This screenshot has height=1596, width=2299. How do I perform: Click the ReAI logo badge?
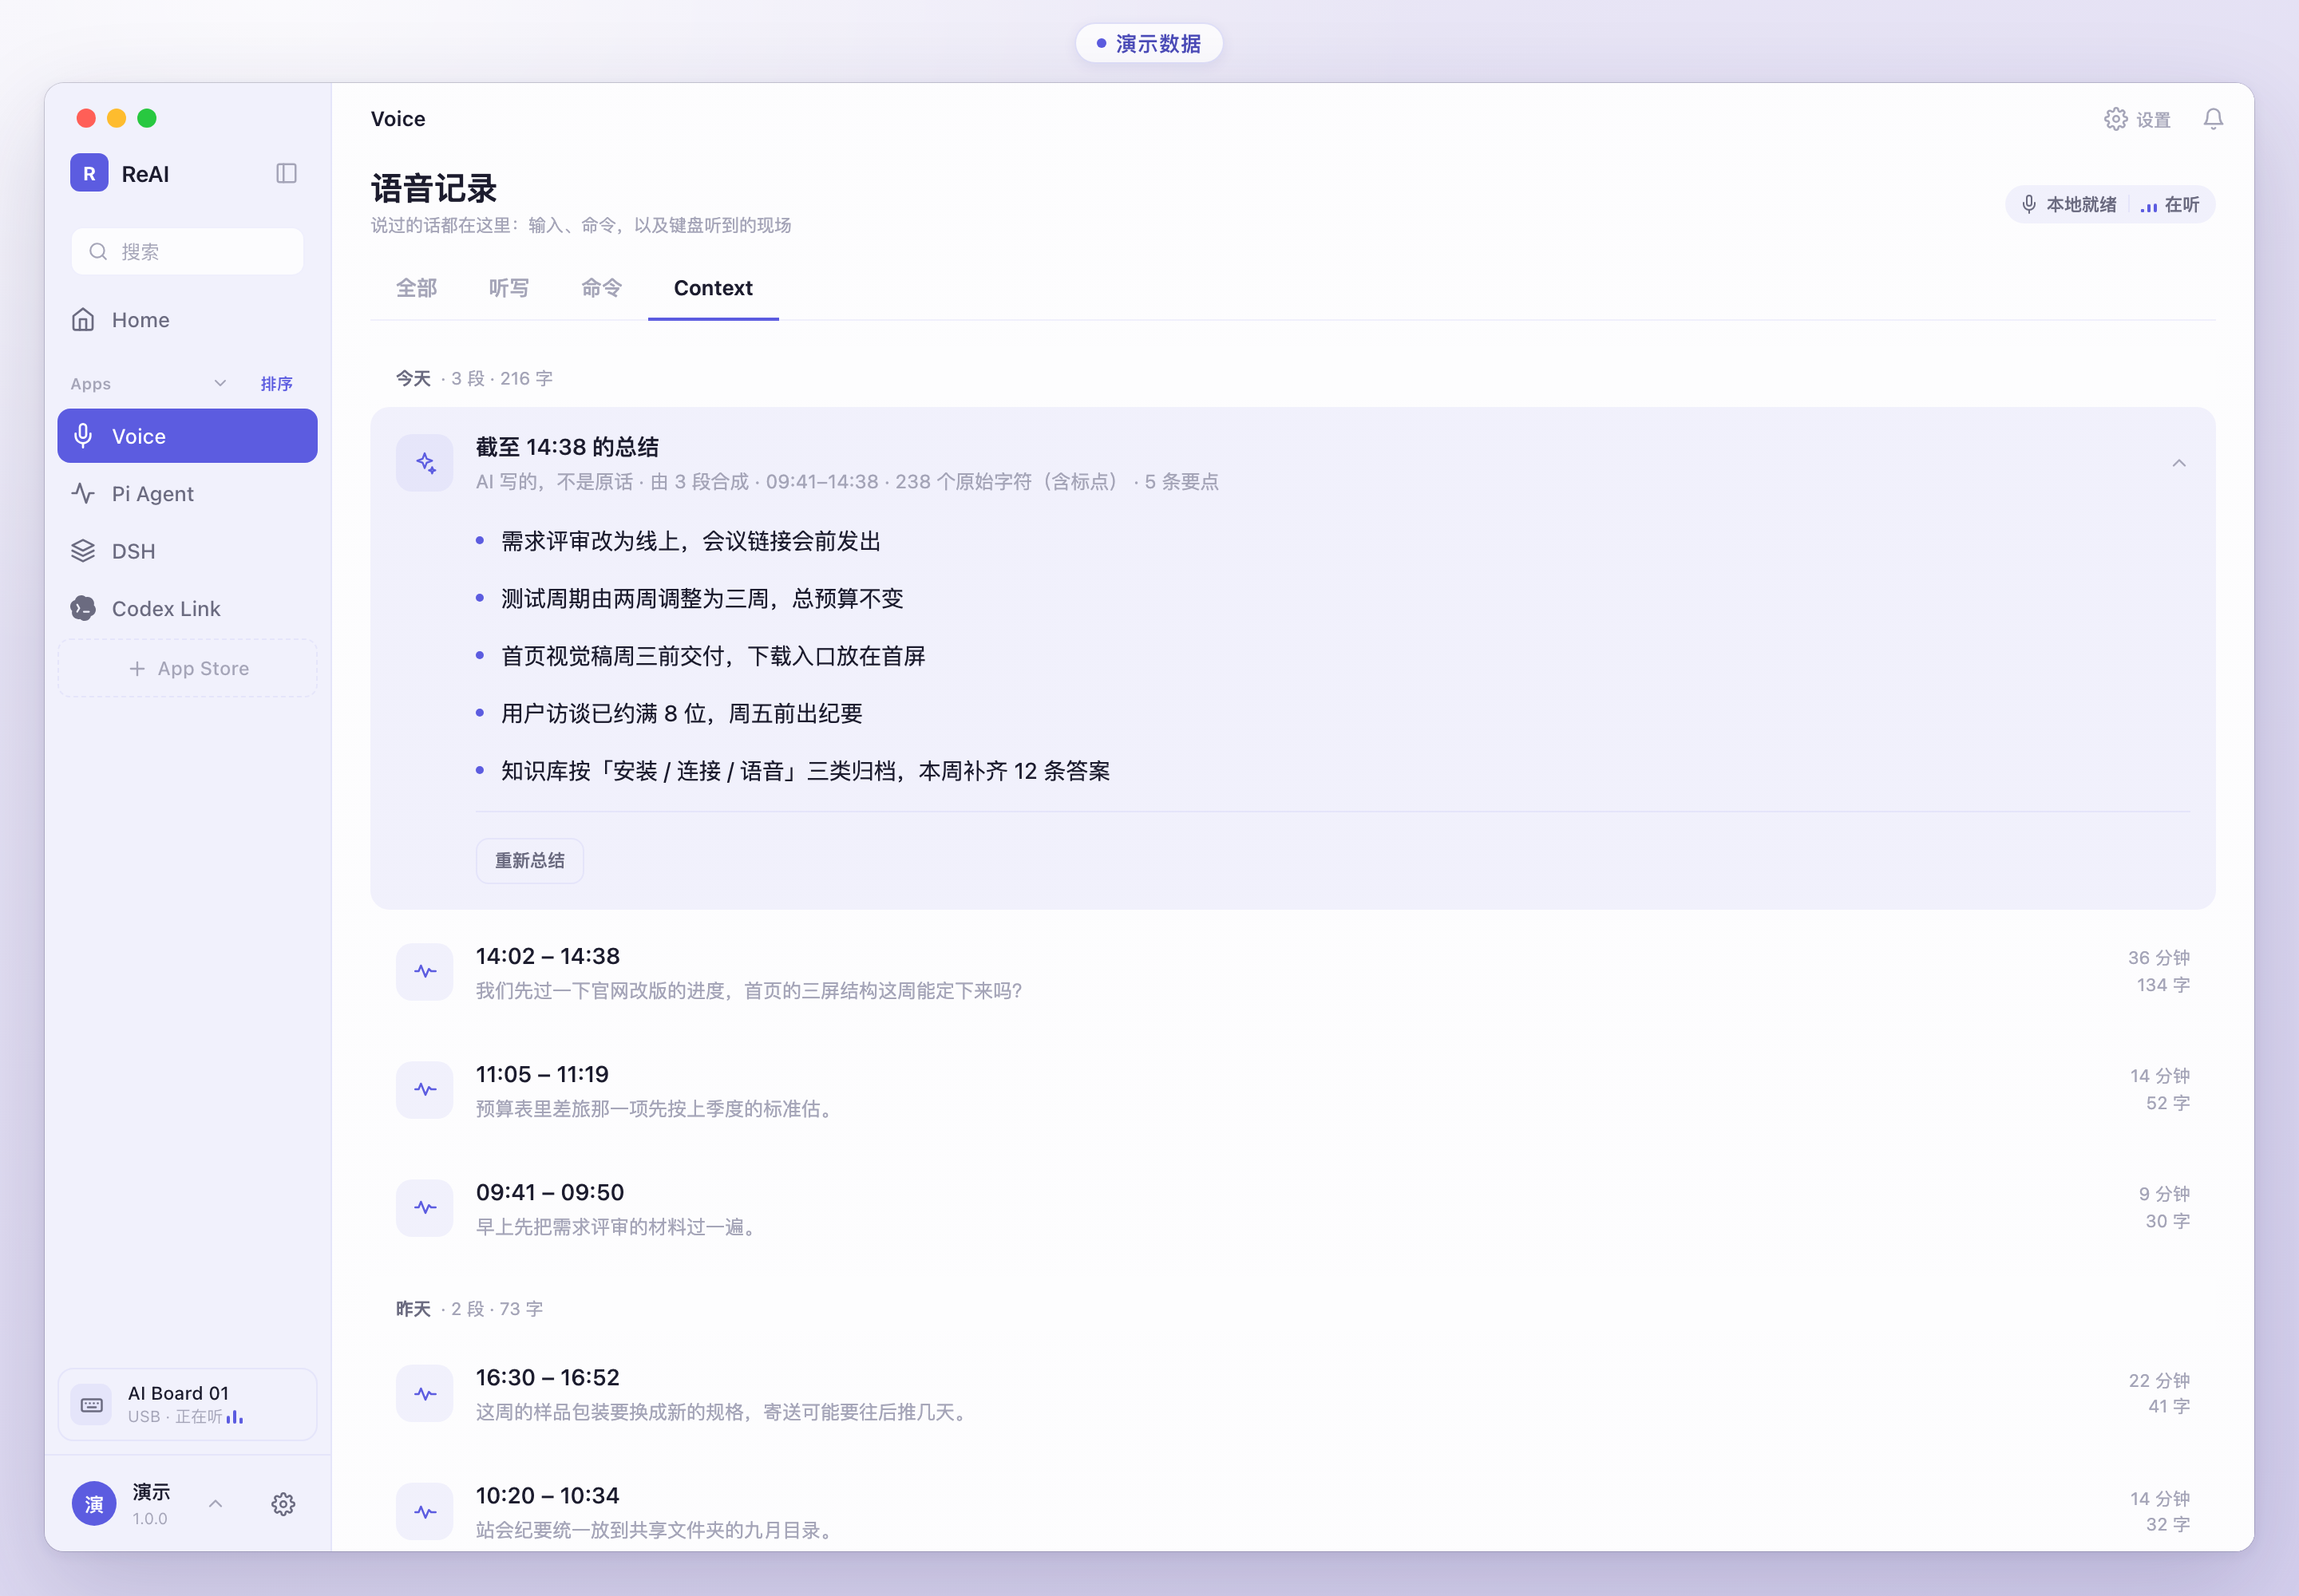[x=89, y=173]
